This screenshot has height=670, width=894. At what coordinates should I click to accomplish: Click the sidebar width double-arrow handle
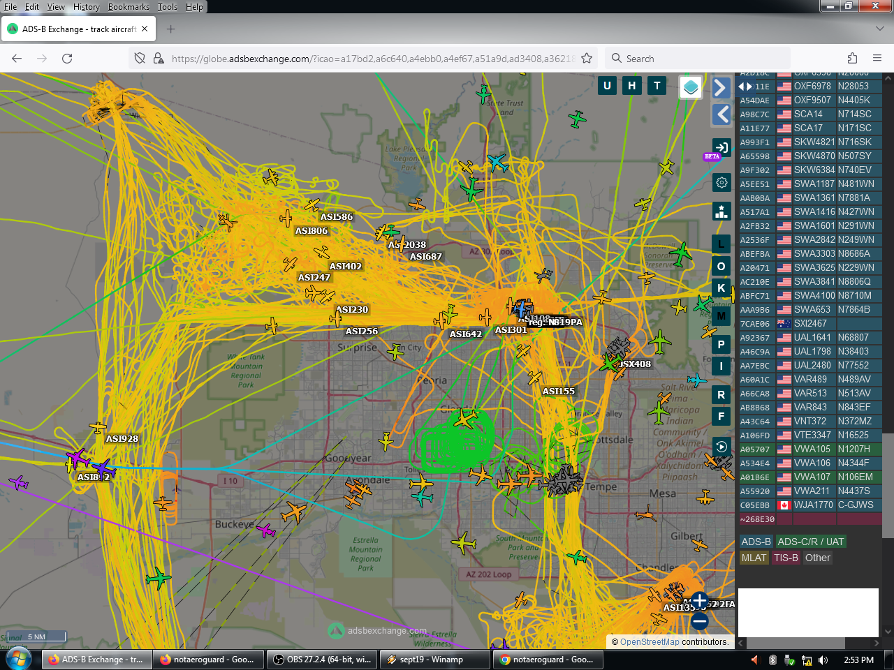[x=745, y=87]
